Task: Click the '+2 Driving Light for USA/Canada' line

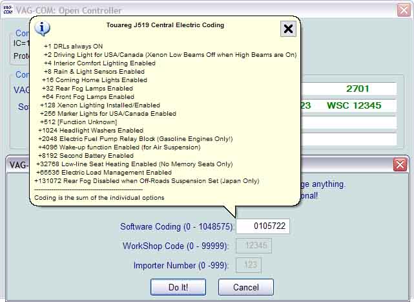Action: point(171,55)
